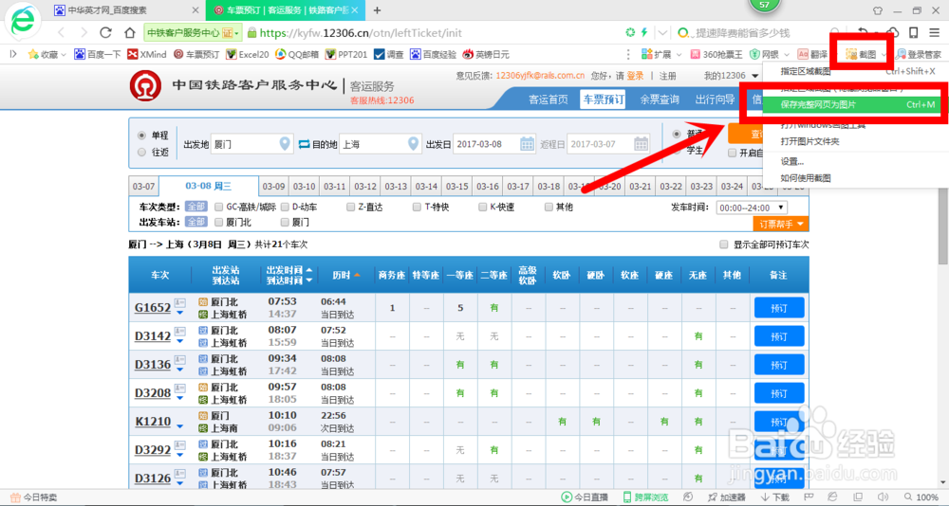Click the 注册 register link
This screenshot has width=949, height=506.
click(x=667, y=76)
